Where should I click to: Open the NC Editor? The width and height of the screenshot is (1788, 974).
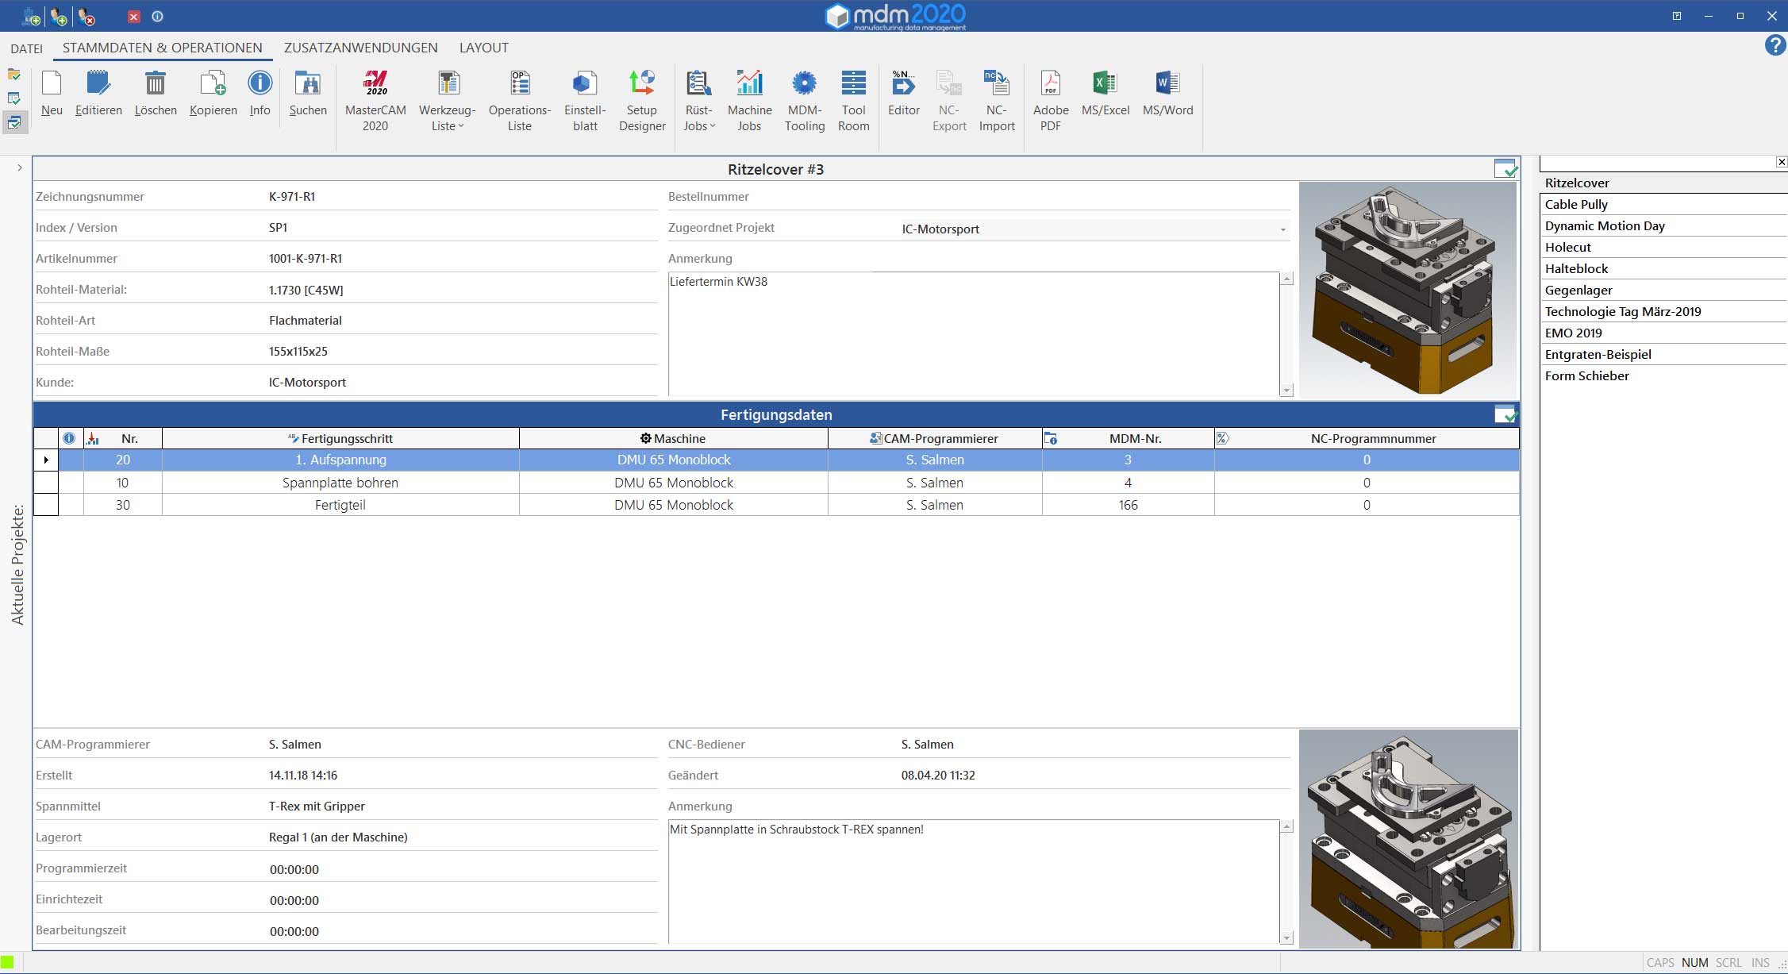click(x=903, y=92)
